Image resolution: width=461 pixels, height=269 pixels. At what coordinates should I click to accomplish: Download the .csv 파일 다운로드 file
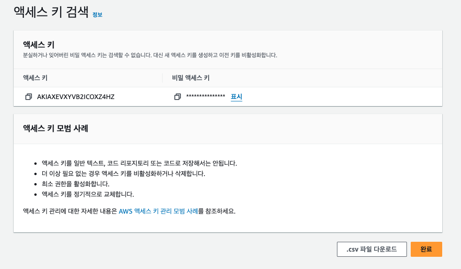(x=371, y=249)
